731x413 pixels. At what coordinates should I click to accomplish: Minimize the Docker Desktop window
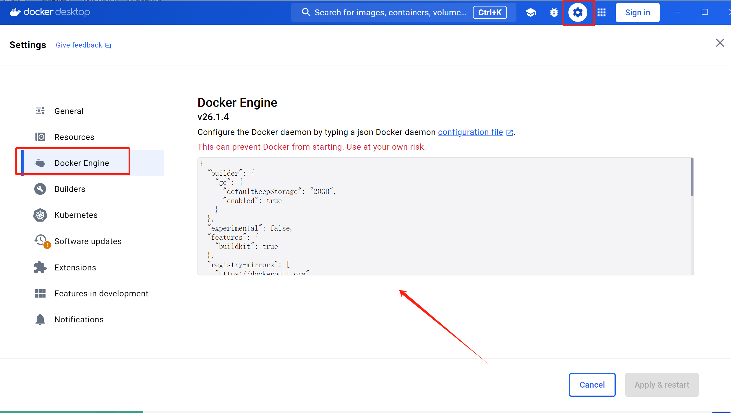(x=677, y=12)
